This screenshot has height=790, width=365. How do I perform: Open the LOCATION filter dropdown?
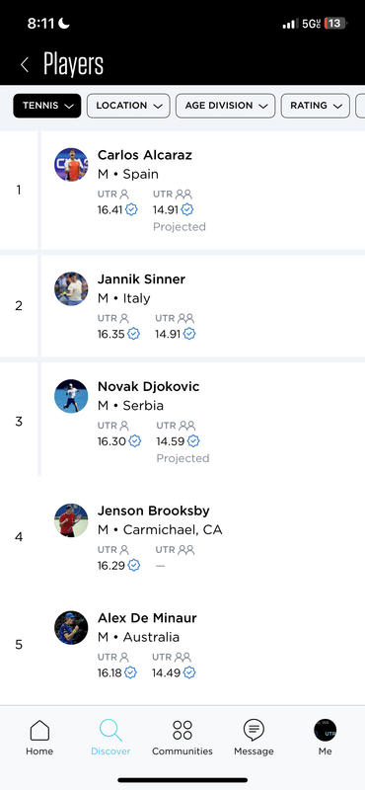(128, 106)
